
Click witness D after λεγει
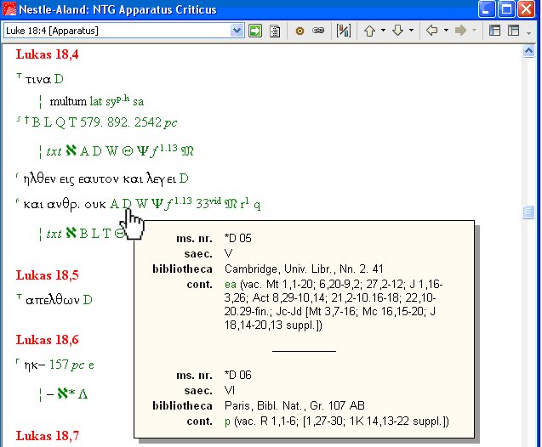184,178
